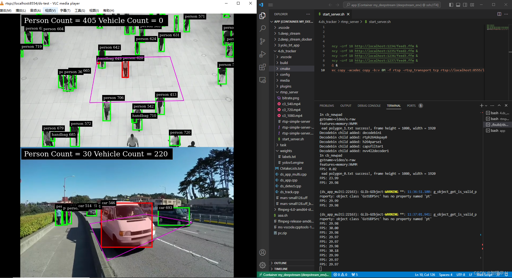Expand the Outline section
Viewport: 512px width, 278px height.
pyautogui.click(x=292, y=263)
